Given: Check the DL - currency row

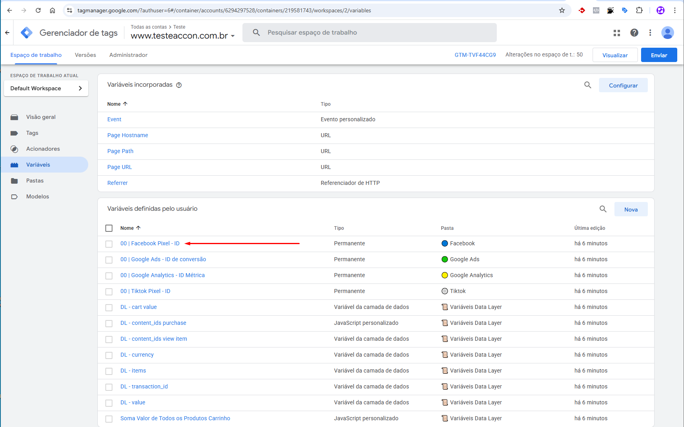Looking at the screenshot, I should click(109, 355).
